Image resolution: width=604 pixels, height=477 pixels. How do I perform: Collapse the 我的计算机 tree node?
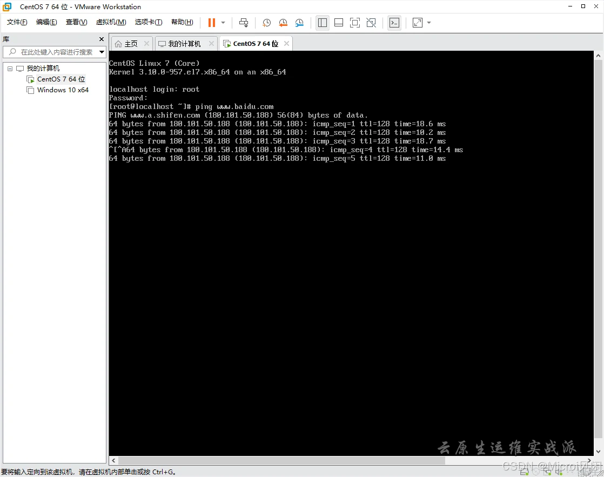click(x=10, y=69)
